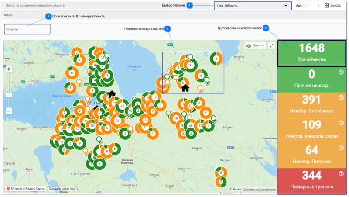Open help icon on Пожарные тревоги tile
349x197 pixels.
[x=341, y=173]
